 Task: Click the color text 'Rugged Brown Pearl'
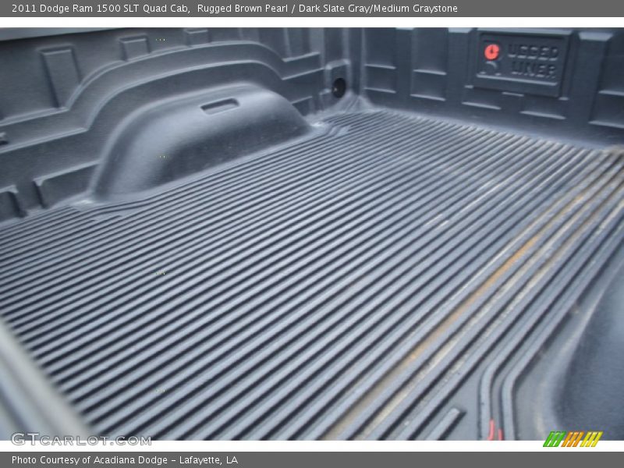point(243,9)
